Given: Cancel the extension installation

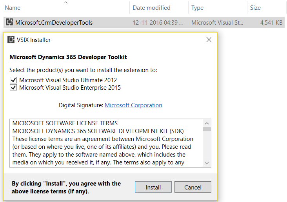Looking at the screenshot, I should (193, 187).
